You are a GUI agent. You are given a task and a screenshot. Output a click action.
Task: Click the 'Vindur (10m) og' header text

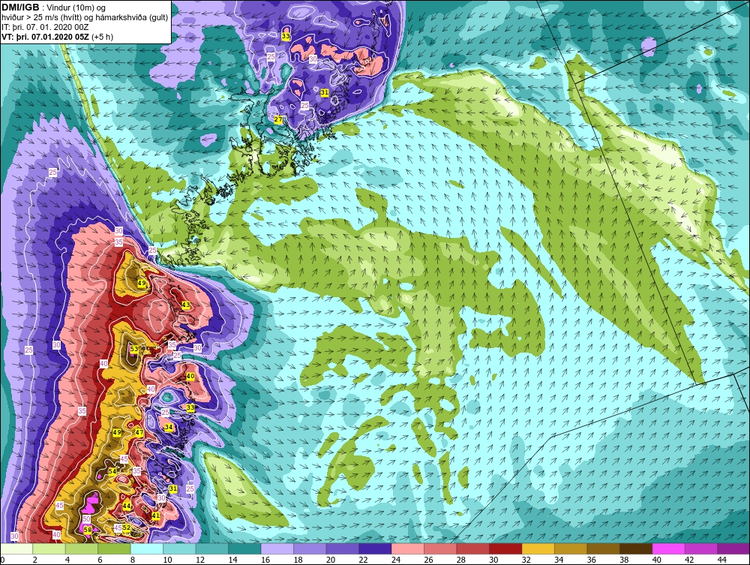click(77, 8)
